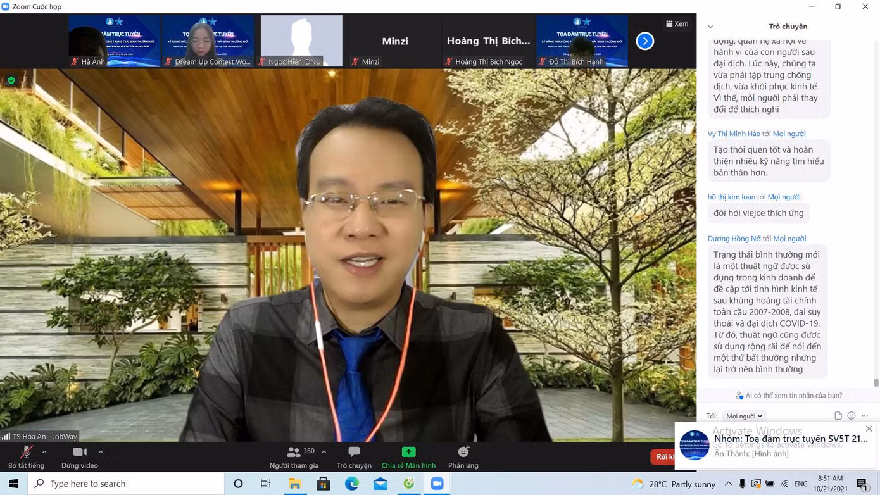Show next participant thumbnails arrow
The height and width of the screenshot is (495, 880).
(644, 41)
